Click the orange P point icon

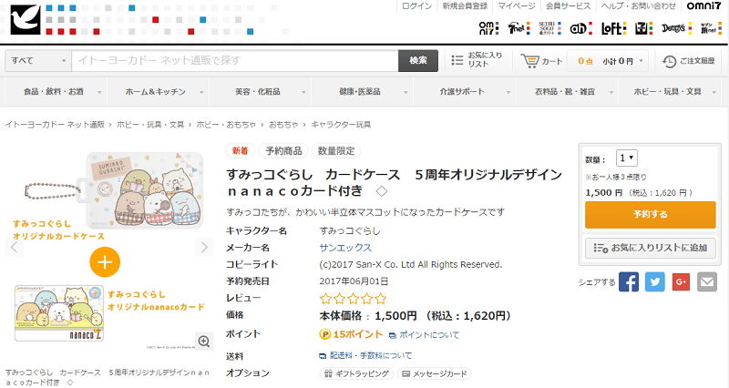click(x=325, y=334)
